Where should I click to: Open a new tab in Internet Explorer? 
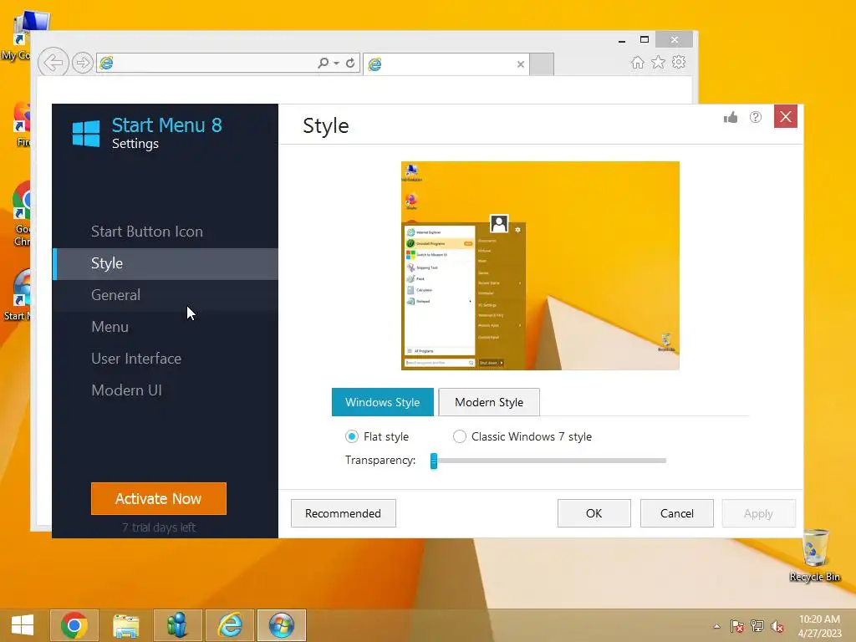coord(542,64)
